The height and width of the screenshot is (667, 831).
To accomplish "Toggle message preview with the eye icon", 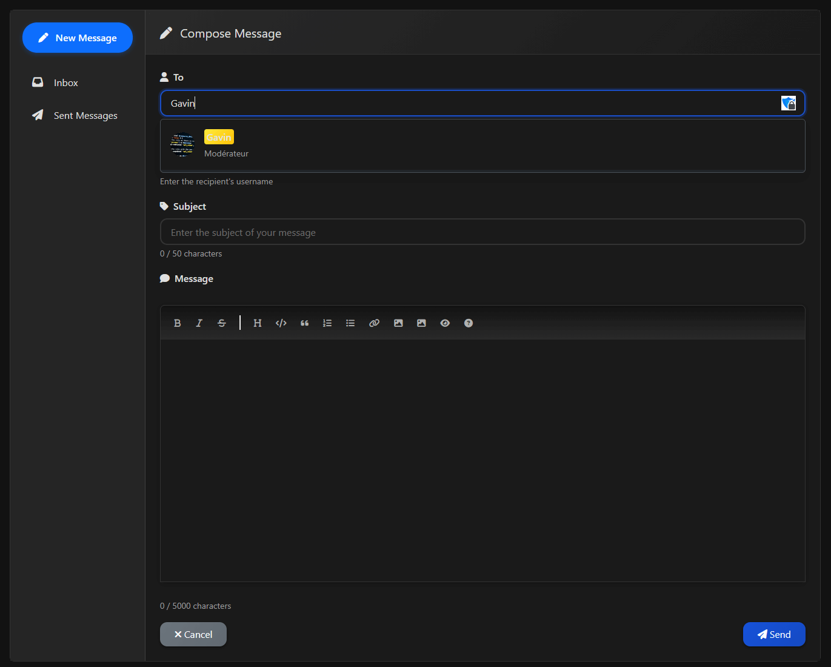I will coord(445,323).
